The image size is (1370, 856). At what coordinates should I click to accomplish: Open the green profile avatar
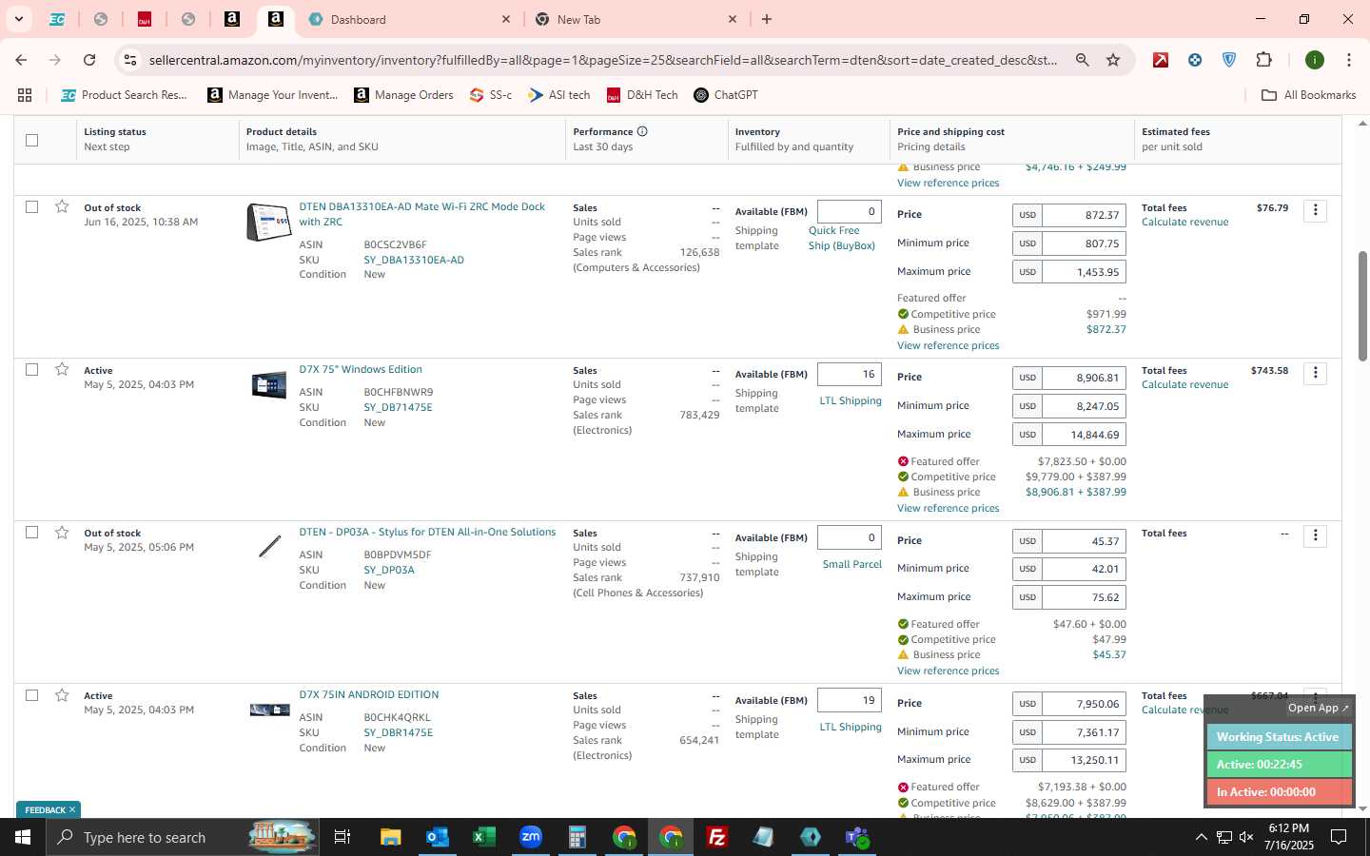(x=1315, y=60)
